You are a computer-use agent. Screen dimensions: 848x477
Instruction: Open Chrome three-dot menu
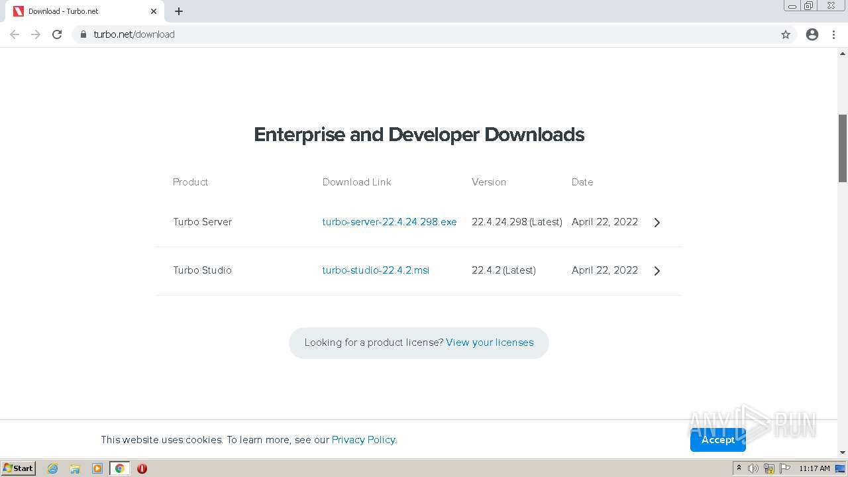click(x=833, y=34)
